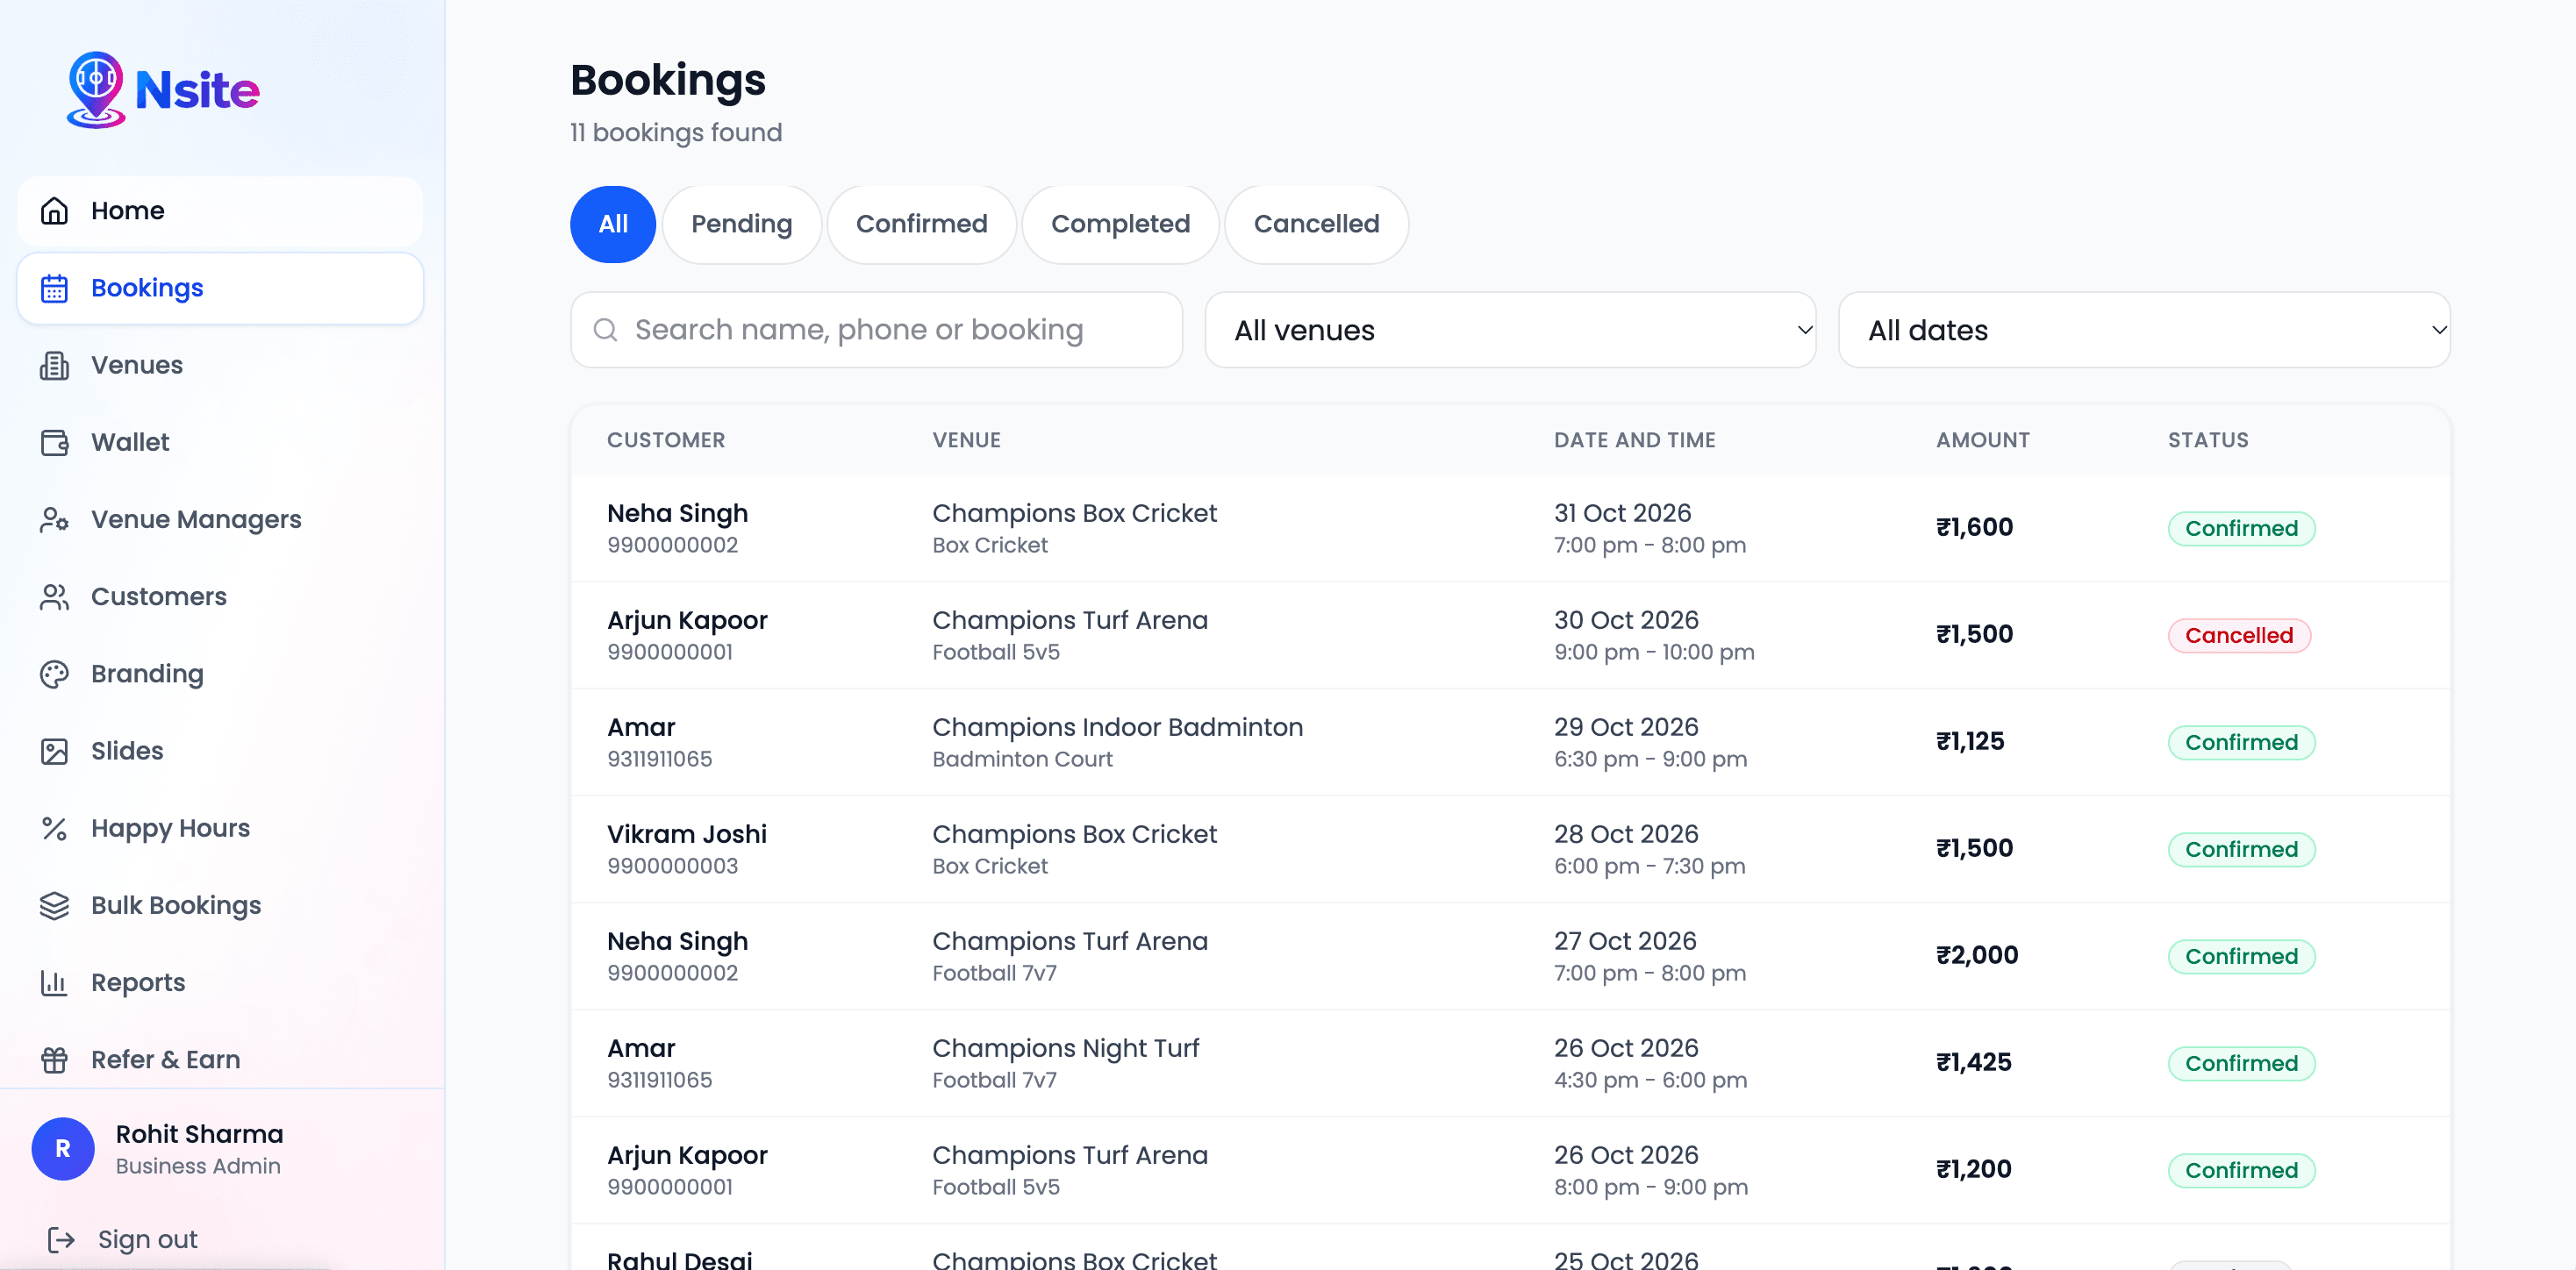This screenshot has height=1270, width=2576.
Task: Click the Happy Hours percent icon
Action: [x=54, y=828]
